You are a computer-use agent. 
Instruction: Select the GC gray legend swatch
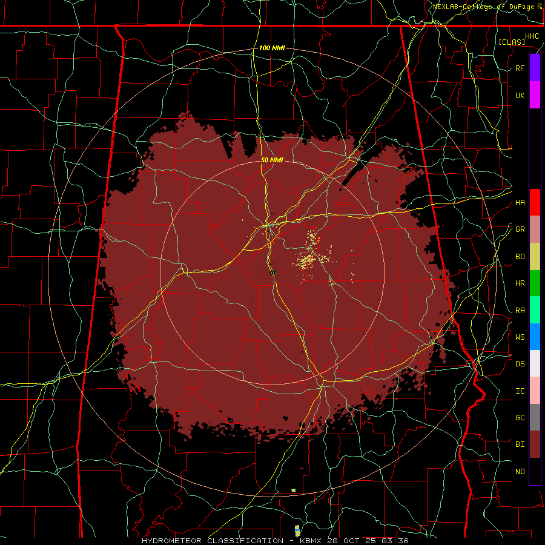pos(535,417)
